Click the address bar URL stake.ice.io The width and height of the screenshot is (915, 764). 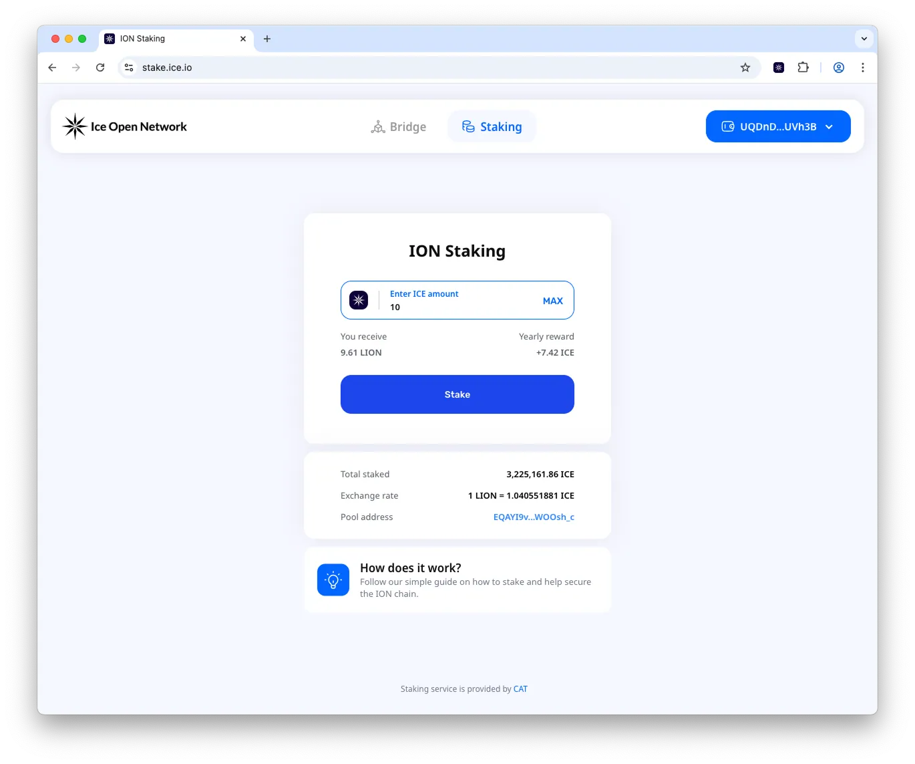(167, 68)
